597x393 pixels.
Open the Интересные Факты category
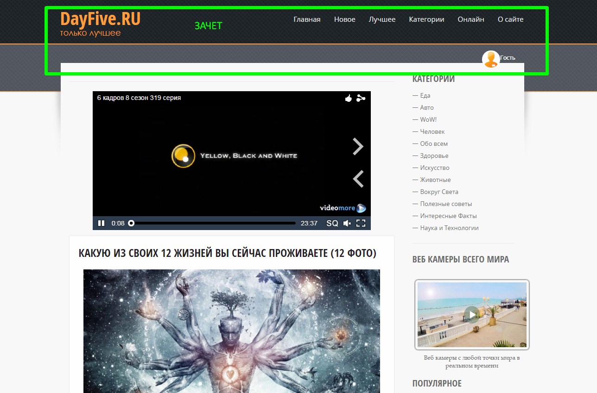[448, 216]
